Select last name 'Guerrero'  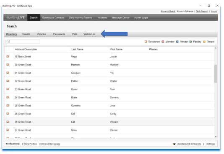[x=76, y=106]
